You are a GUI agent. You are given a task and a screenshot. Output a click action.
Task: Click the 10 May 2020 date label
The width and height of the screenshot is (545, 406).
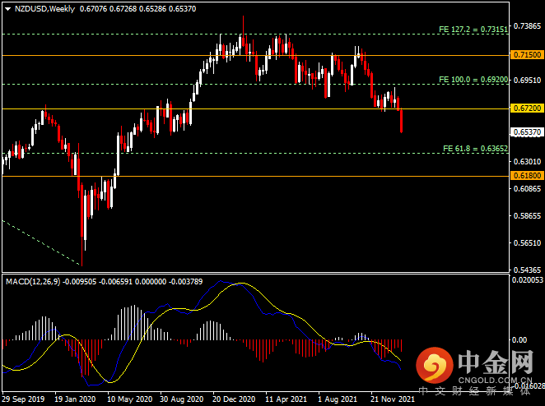(x=128, y=399)
